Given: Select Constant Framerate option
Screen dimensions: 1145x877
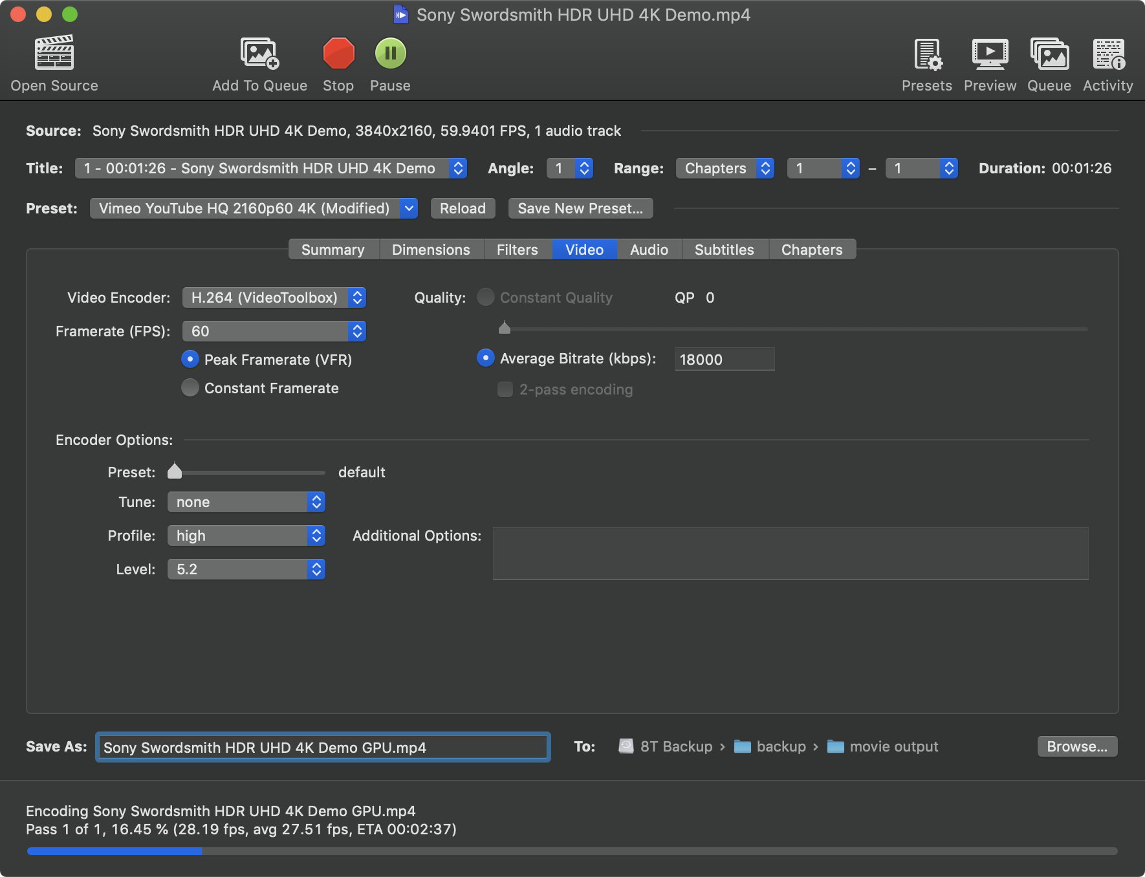Looking at the screenshot, I should point(190,387).
